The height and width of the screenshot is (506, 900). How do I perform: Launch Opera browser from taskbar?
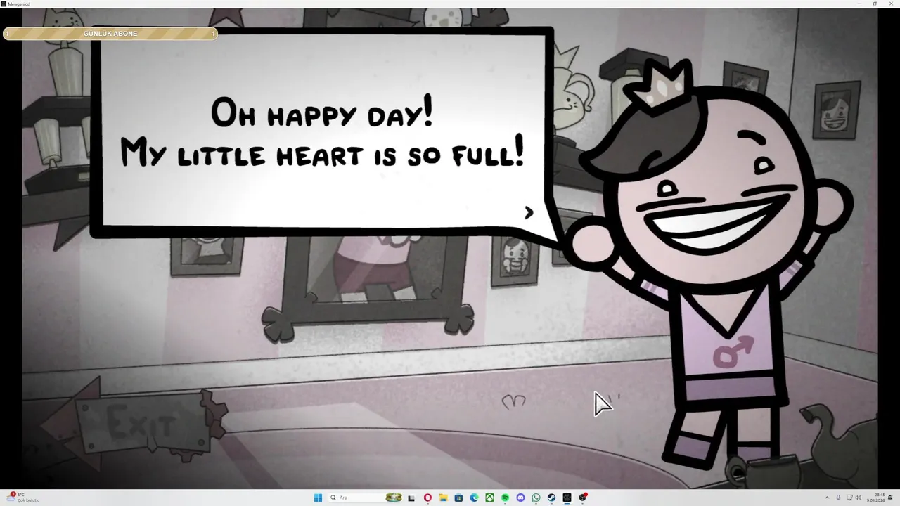pyautogui.click(x=427, y=498)
